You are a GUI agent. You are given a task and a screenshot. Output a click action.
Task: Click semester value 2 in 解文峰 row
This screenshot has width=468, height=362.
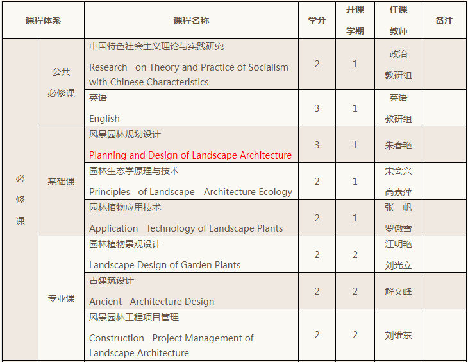tap(355, 291)
